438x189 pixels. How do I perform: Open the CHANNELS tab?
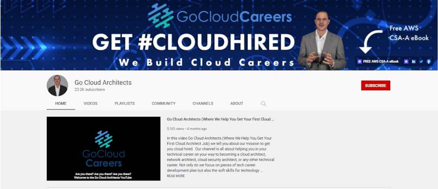(203, 104)
